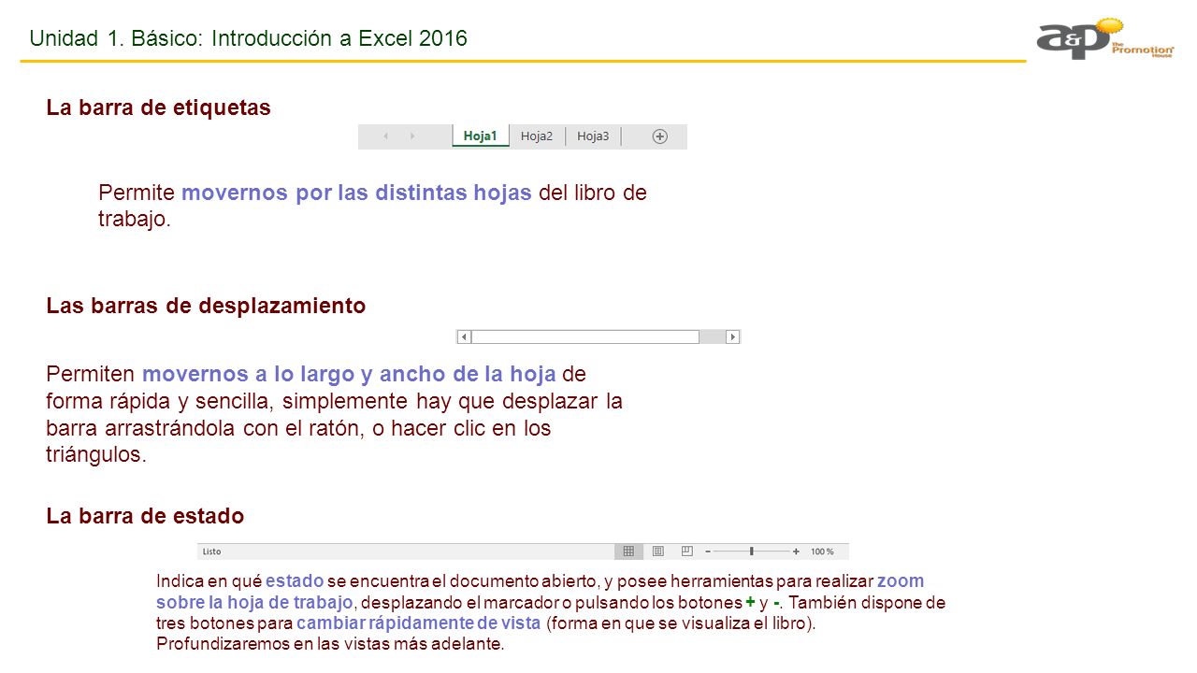1197x673 pixels.
Task: Click the 'Las barras de desplazamiento' heading
Action: click(206, 306)
